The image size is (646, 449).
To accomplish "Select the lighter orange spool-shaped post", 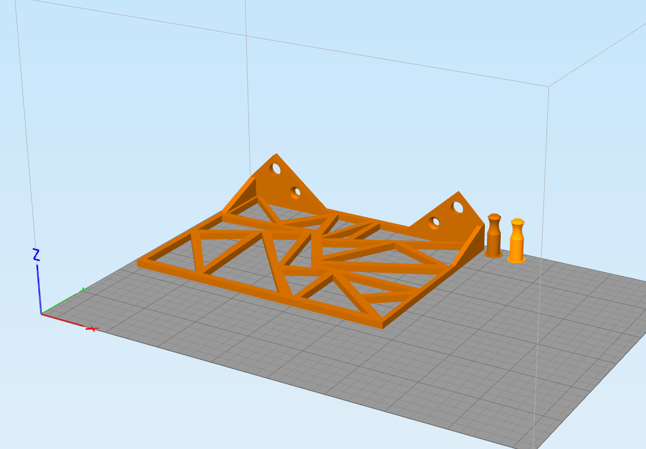I will (516, 241).
